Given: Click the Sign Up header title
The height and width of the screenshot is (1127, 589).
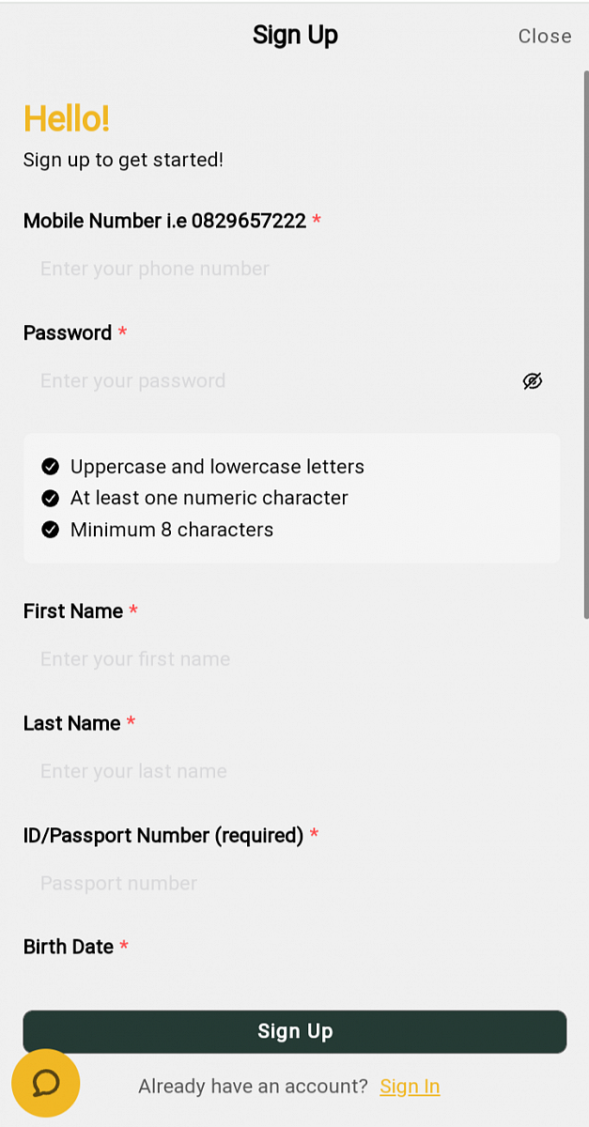Looking at the screenshot, I should click(x=295, y=36).
